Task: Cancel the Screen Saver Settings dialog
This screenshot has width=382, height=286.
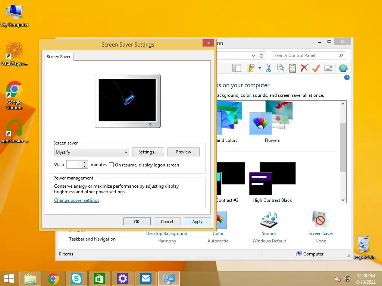Action: pos(167,222)
